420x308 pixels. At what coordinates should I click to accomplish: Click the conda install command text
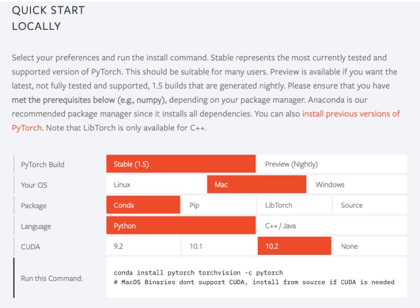pos(198,272)
